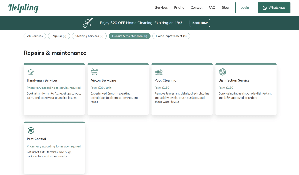
Task: Click the Handyman Services house icon
Action: point(30,72)
